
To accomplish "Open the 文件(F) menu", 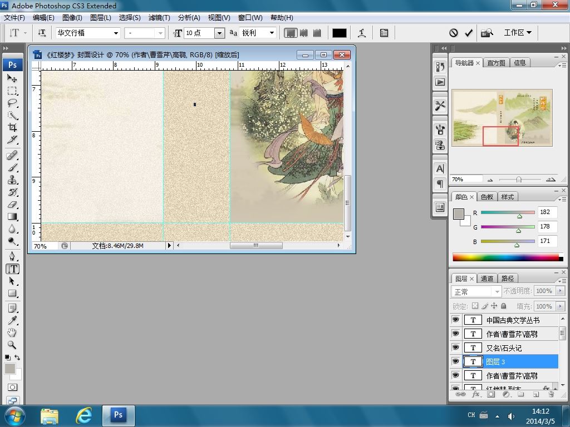I will [x=14, y=17].
